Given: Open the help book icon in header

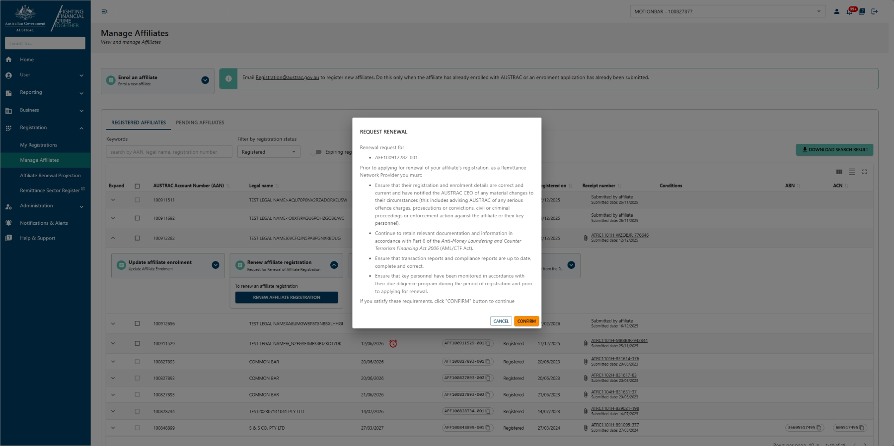Looking at the screenshot, I should [x=862, y=11].
